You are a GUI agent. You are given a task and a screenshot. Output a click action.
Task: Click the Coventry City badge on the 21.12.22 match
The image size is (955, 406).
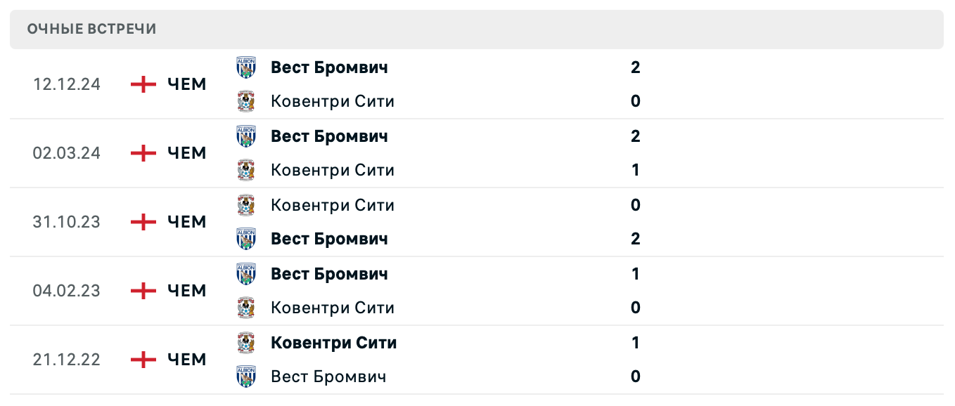[x=245, y=342]
